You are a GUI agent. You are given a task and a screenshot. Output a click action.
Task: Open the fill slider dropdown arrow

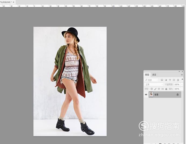pos(182,89)
